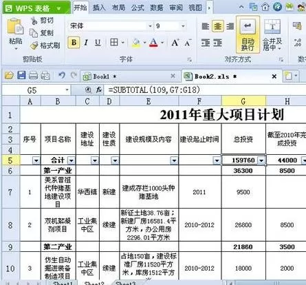Increase font size icon
Image resolution: width=306 pixels, height=285 pixels.
pyautogui.click(x=175, y=43)
